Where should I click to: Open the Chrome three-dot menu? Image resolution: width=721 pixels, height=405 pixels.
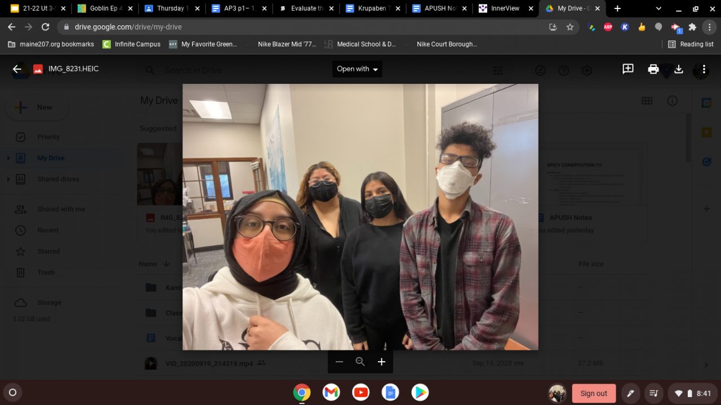point(709,27)
